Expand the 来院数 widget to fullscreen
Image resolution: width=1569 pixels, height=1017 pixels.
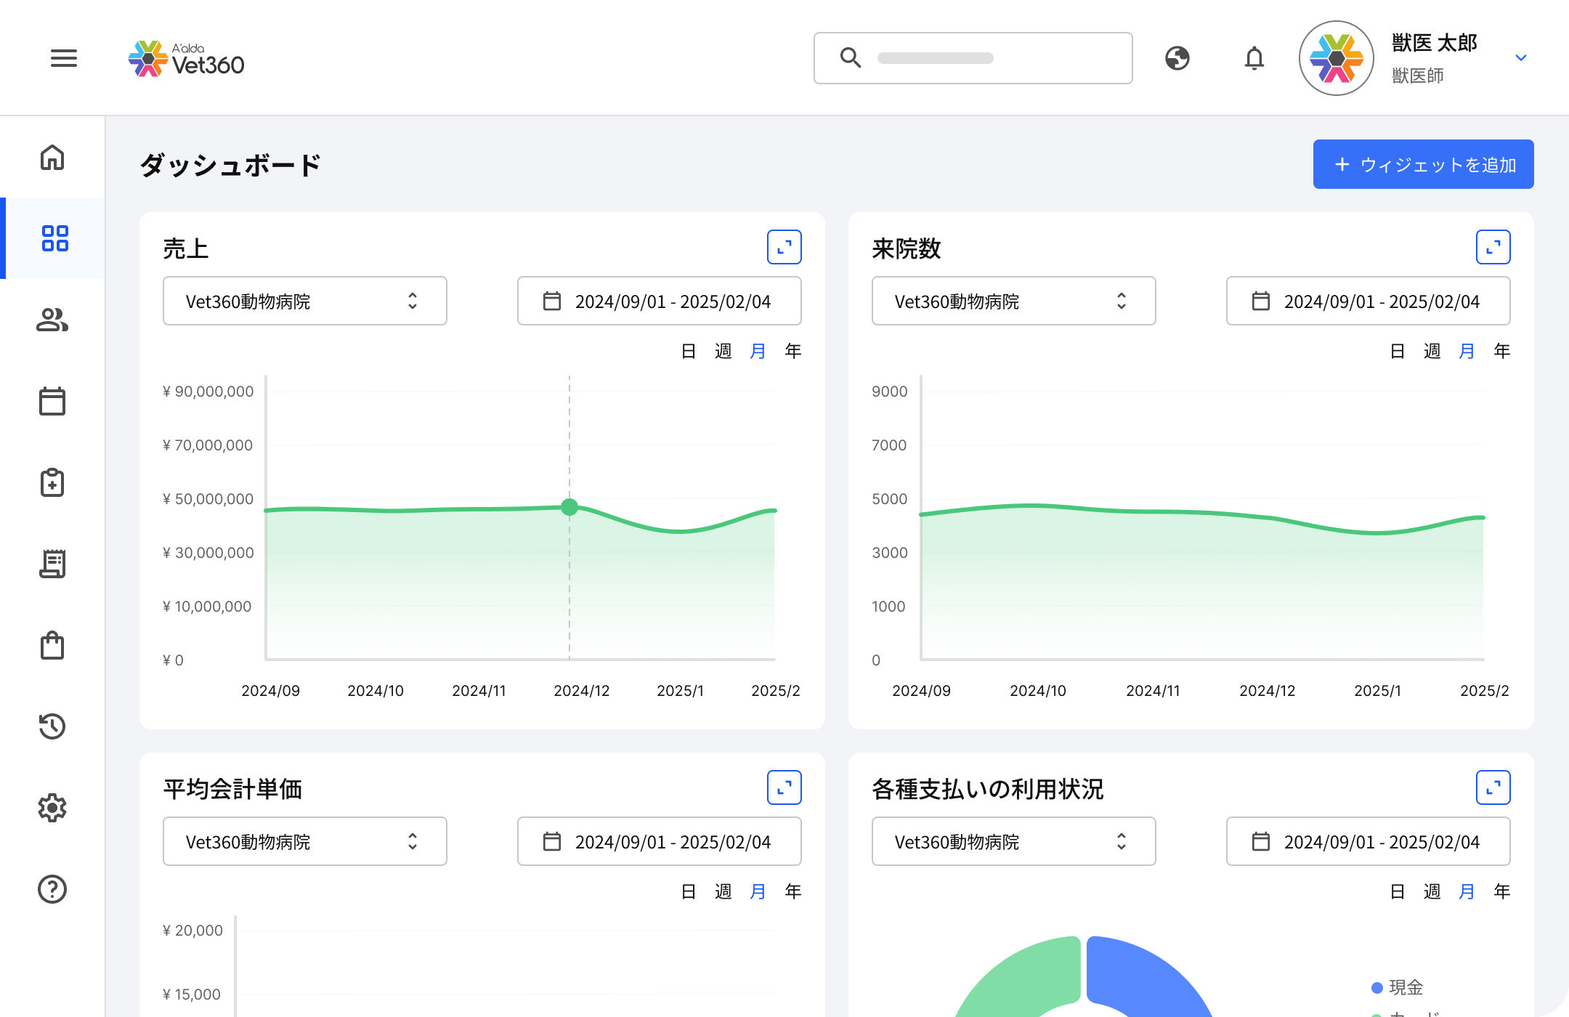(x=1493, y=247)
